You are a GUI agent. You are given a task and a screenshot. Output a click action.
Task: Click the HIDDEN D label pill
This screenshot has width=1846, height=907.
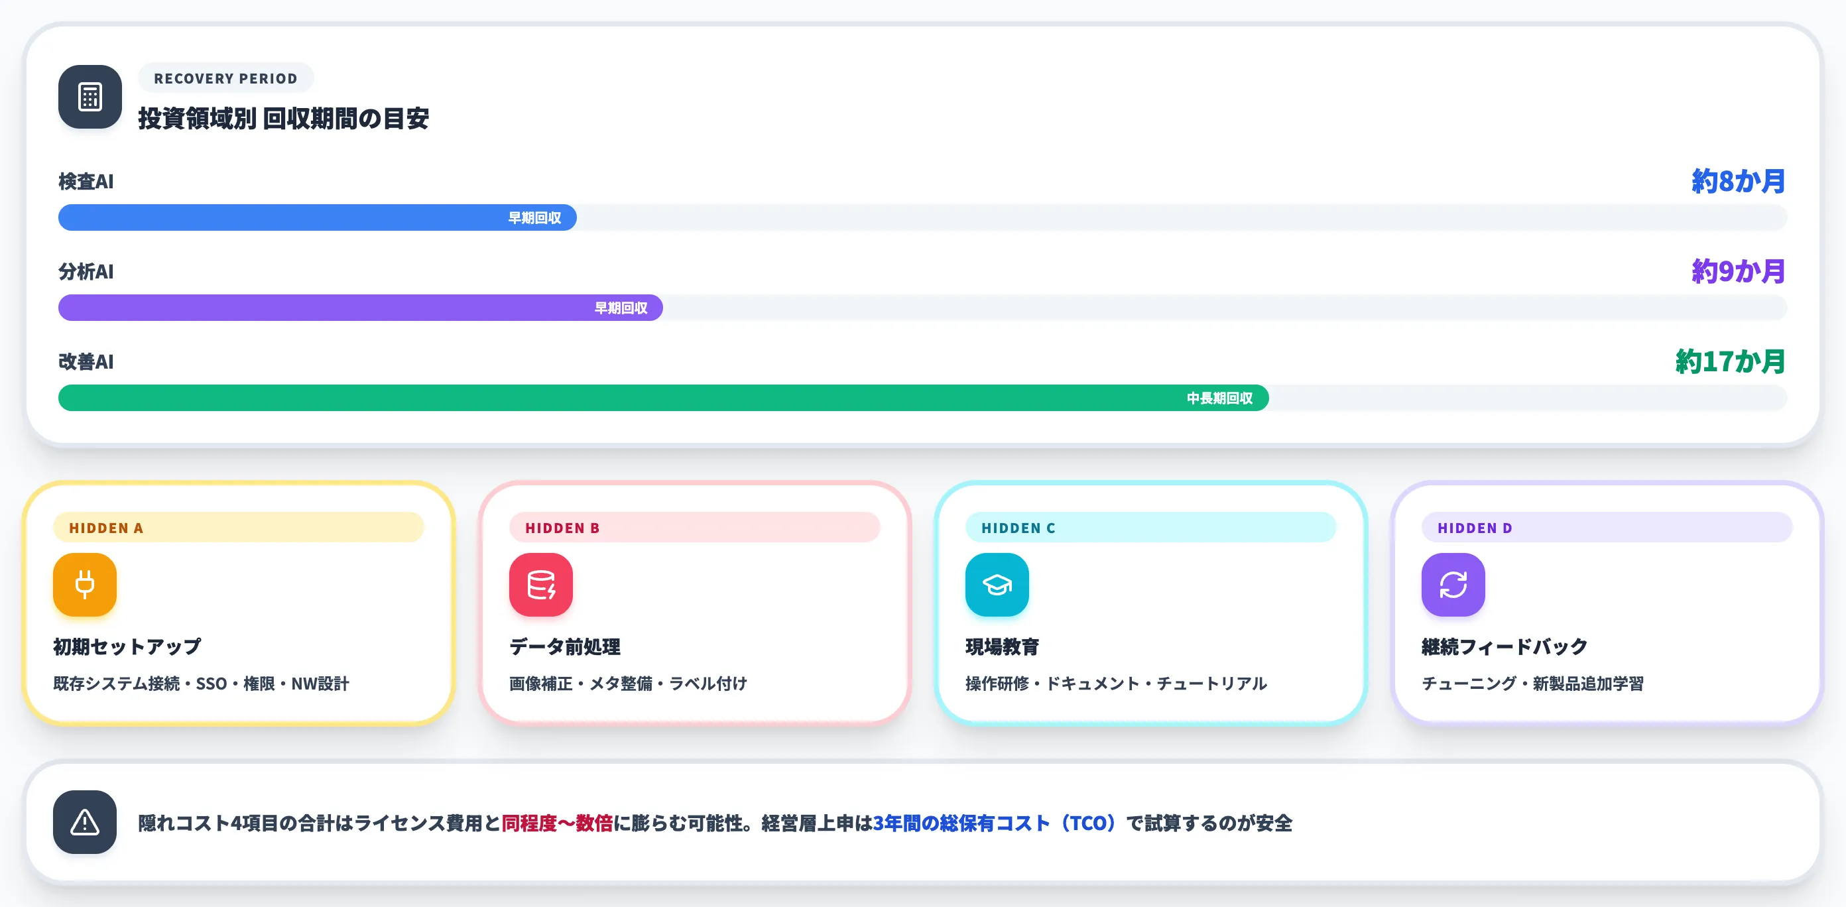pos(1607,527)
